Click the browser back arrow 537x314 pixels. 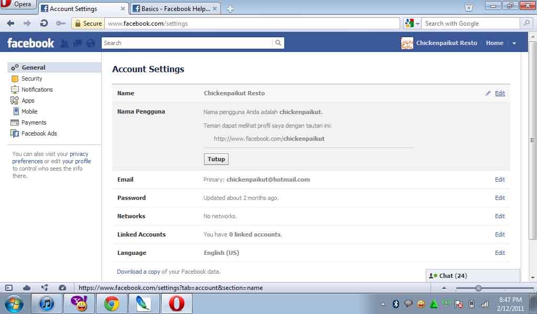(x=10, y=23)
